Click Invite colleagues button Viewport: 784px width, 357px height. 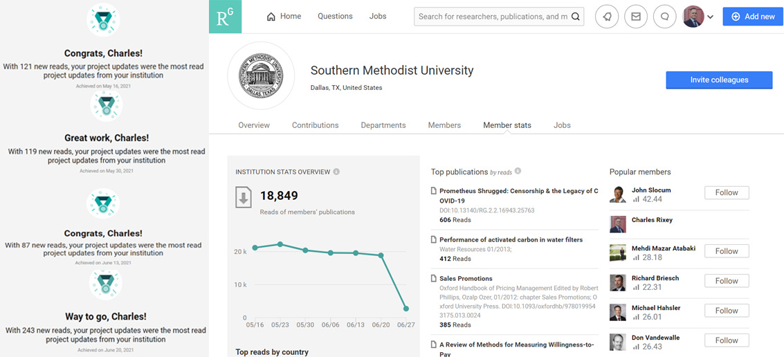click(x=719, y=80)
